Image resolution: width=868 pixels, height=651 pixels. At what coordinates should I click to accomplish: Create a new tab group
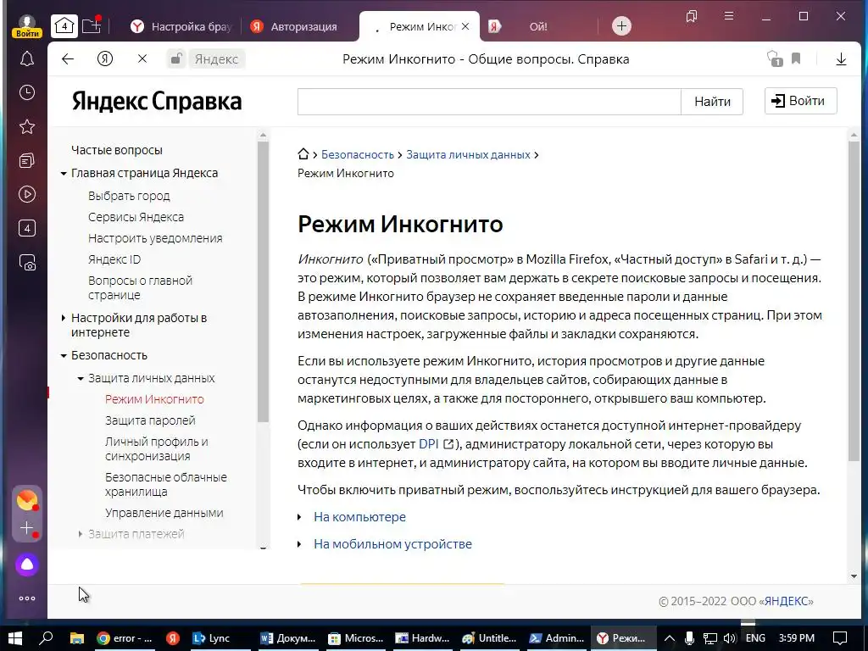point(92,25)
